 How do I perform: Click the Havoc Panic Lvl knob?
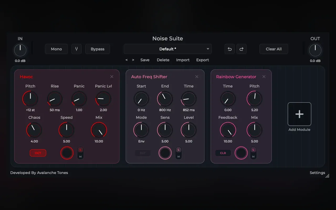coord(103,99)
